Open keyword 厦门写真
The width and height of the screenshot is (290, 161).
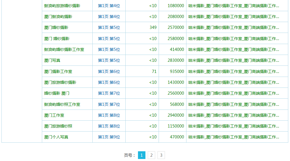coord(52,60)
